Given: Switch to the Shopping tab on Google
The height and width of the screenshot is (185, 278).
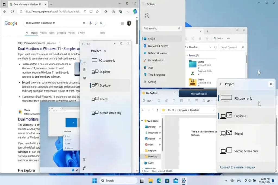Looking at the screenshot, I should point(61,33).
